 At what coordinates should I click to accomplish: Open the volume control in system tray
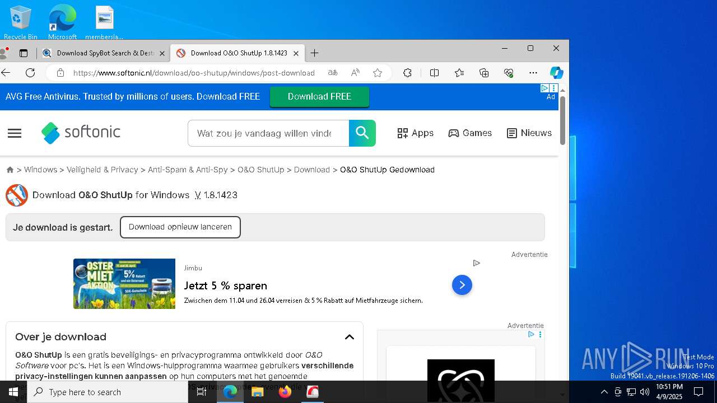coord(645,392)
